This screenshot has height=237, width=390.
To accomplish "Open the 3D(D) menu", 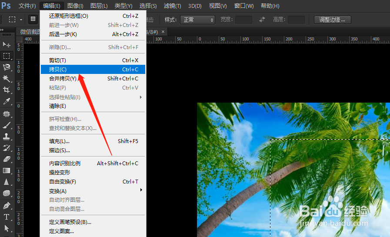I will coord(195,6).
